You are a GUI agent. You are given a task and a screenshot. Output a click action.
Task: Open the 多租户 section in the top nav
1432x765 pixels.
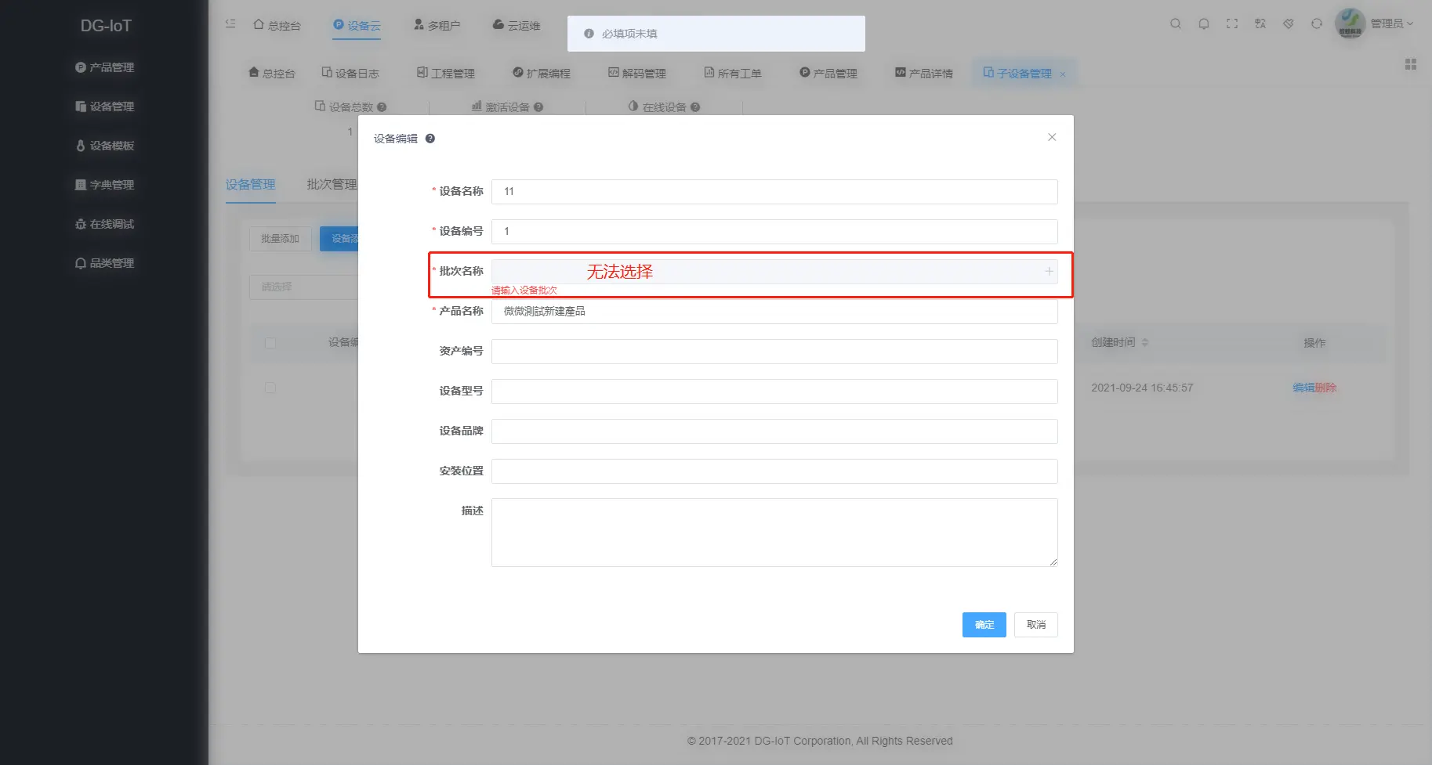point(436,24)
